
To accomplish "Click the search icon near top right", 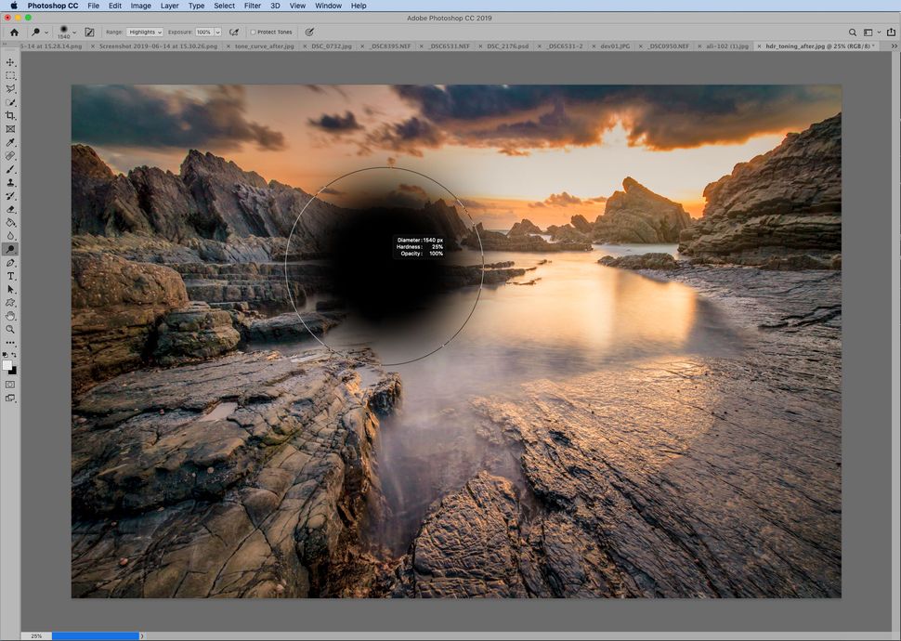I will point(852,32).
